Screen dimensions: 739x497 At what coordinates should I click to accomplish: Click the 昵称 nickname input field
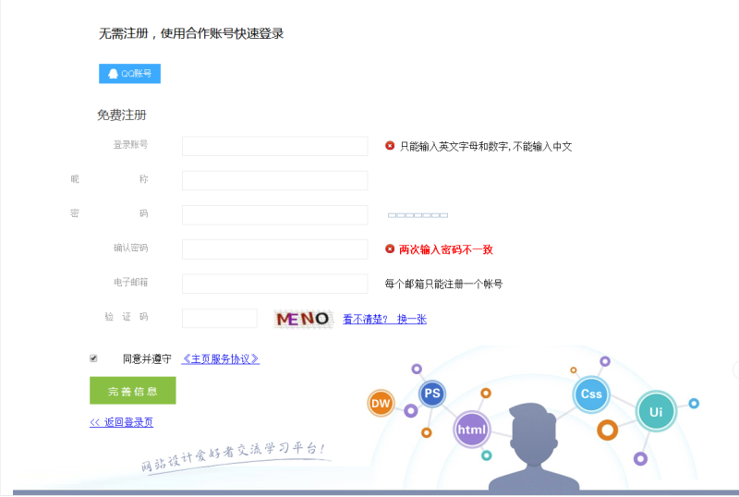point(274,180)
